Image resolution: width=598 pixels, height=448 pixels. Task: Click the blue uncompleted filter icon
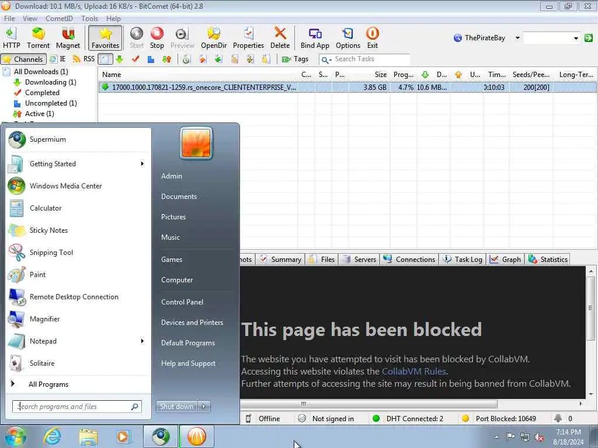click(x=151, y=59)
